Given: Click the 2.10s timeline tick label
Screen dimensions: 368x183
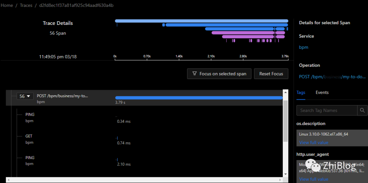Looking at the screenshot, I should pyautogui.click(x=211, y=56).
